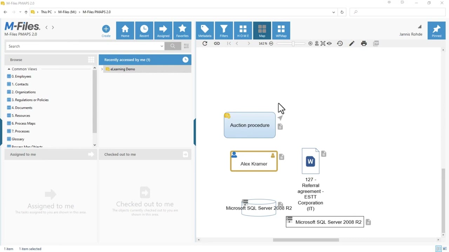This screenshot has width=449, height=252.
Task: Click the M-Files forward navigation chevron
Action: tap(53, 27)
